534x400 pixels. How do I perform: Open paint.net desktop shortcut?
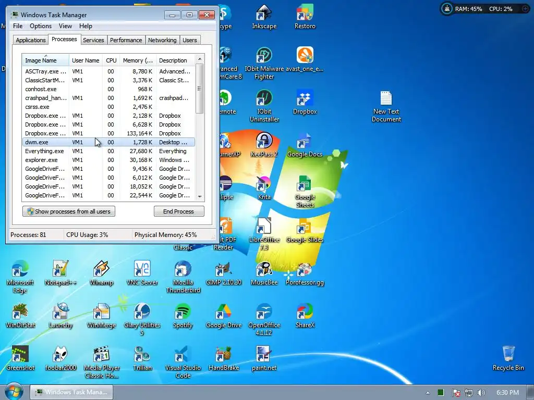point(264,358)
